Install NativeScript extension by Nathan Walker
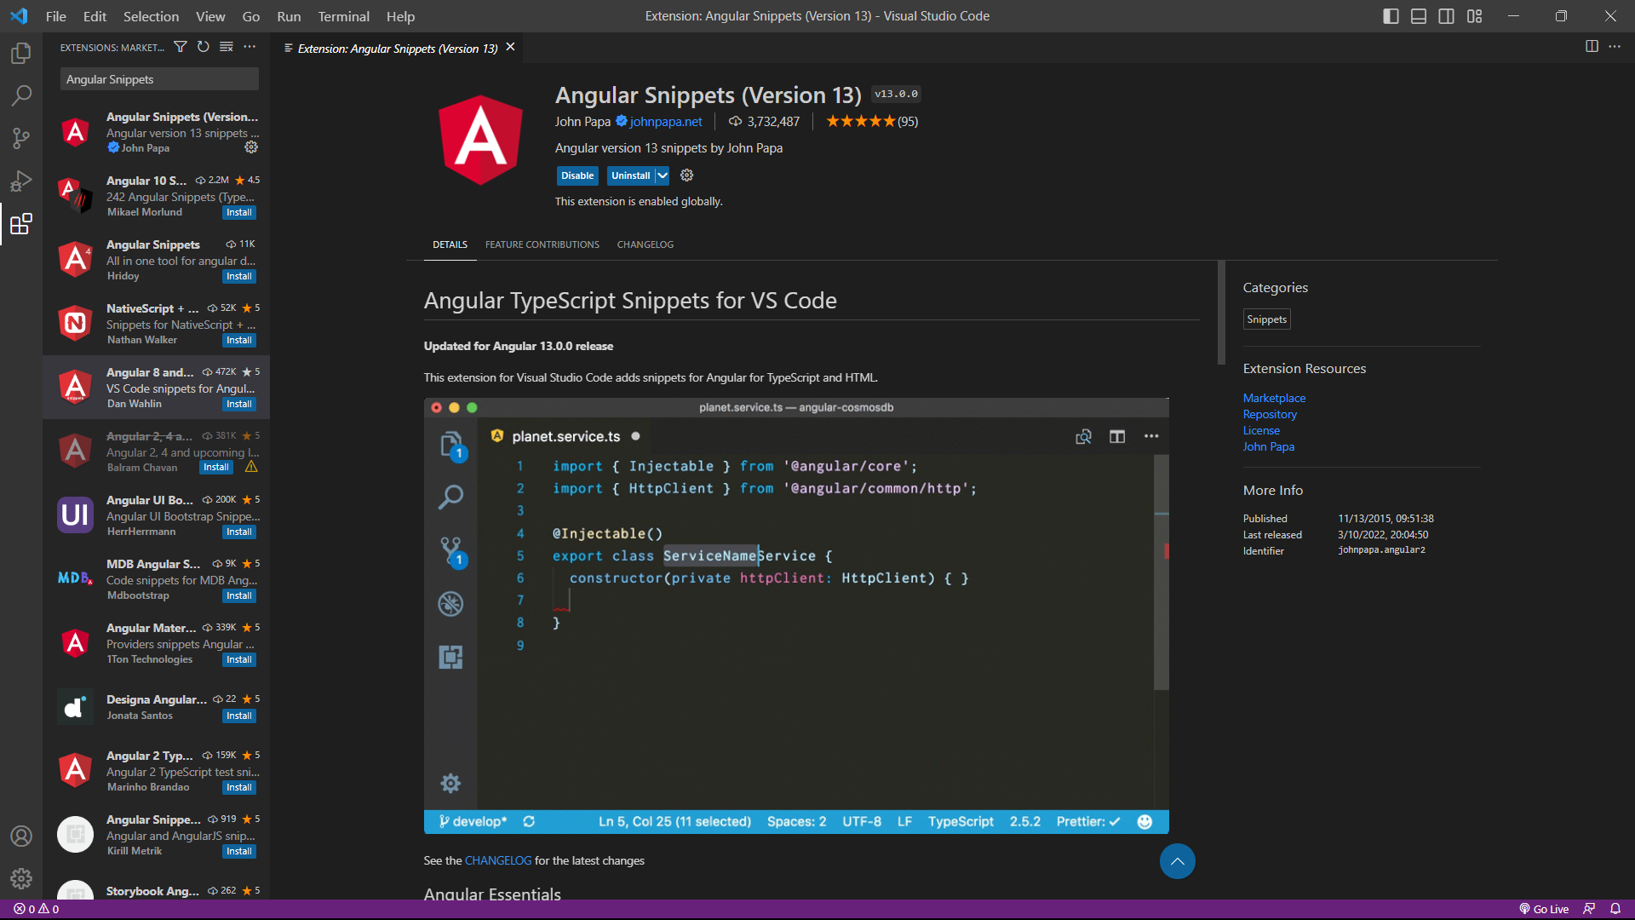The image size is (1635, 920). tap(239, 341)
